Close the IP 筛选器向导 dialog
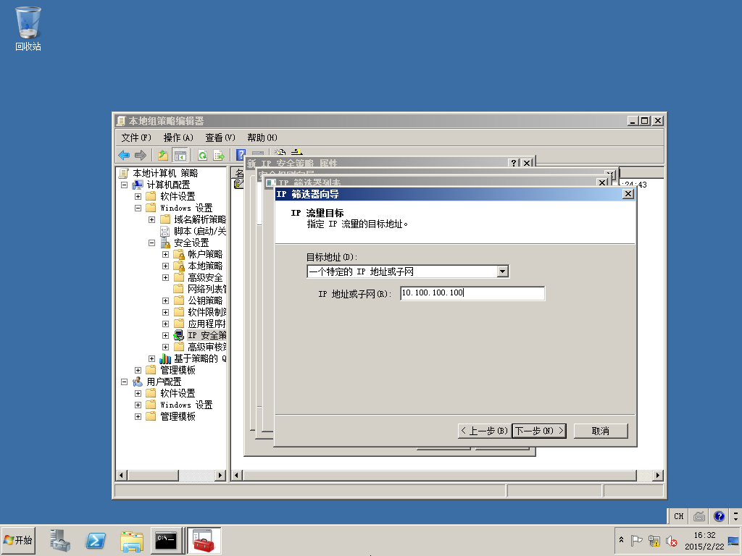Viewport: 742px width, 556px height. point(628,194)
